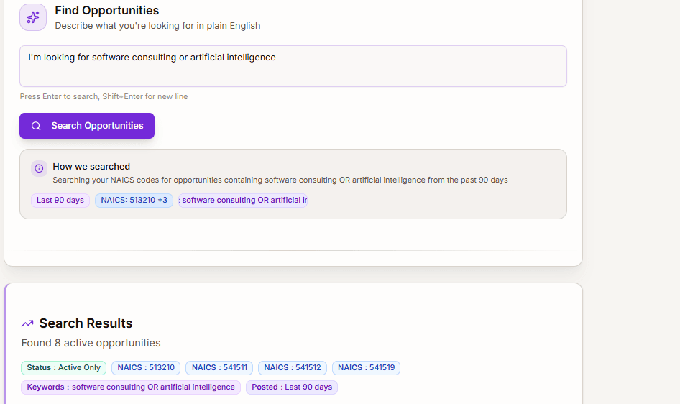Click the info icon beside How we searched
The width and height of the screenshot is (680, 404).
coord(40,168)
